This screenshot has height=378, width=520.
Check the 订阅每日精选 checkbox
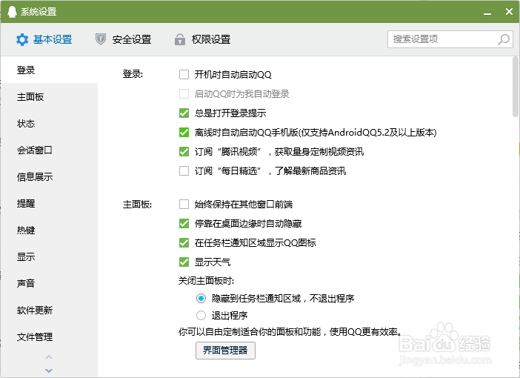pos(184,170)
